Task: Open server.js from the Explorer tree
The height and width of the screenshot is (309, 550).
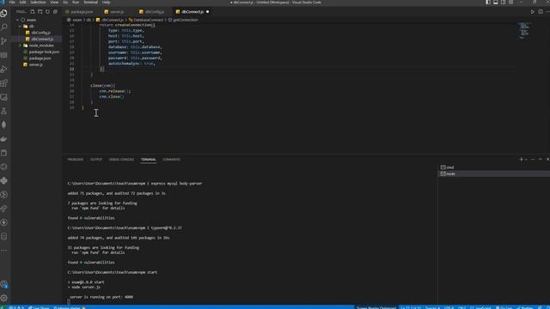Action: coord(37,65)
